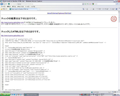Screen dimensions: 120x96
Task: Click the red seal stamp image
Action: coord(114,19)
